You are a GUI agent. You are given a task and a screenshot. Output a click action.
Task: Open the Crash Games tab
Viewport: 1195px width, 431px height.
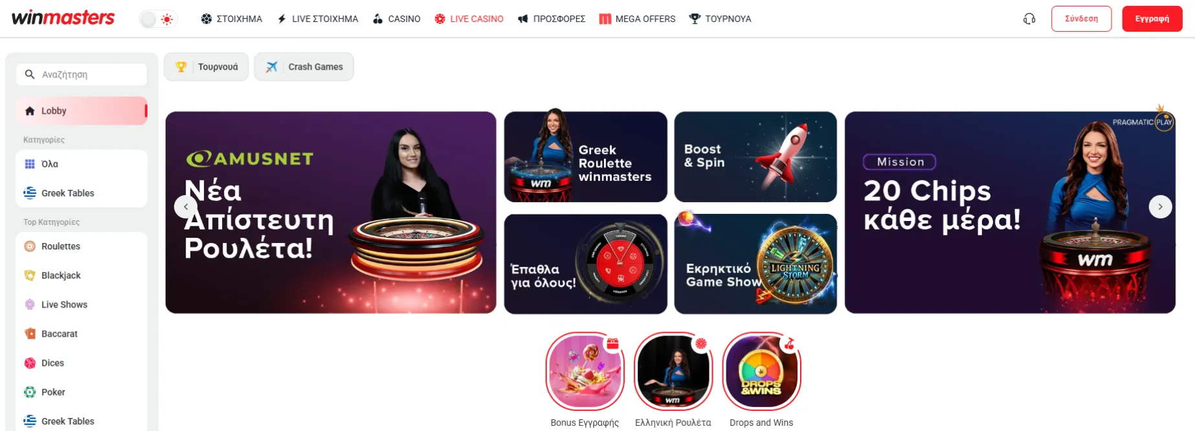[x=304, y=67]
